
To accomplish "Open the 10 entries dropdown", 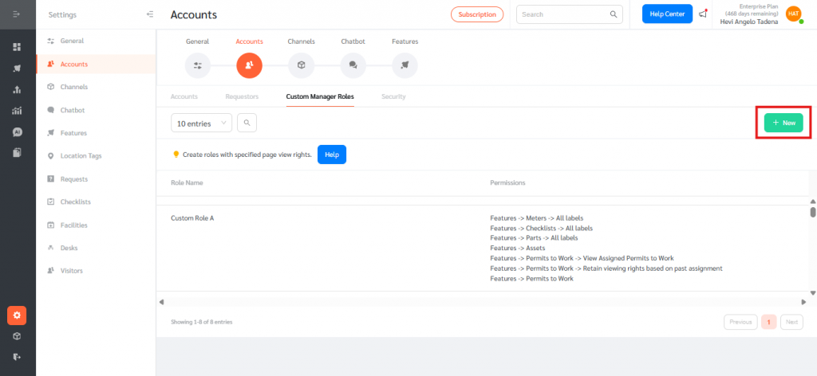I will coord(201,123).
